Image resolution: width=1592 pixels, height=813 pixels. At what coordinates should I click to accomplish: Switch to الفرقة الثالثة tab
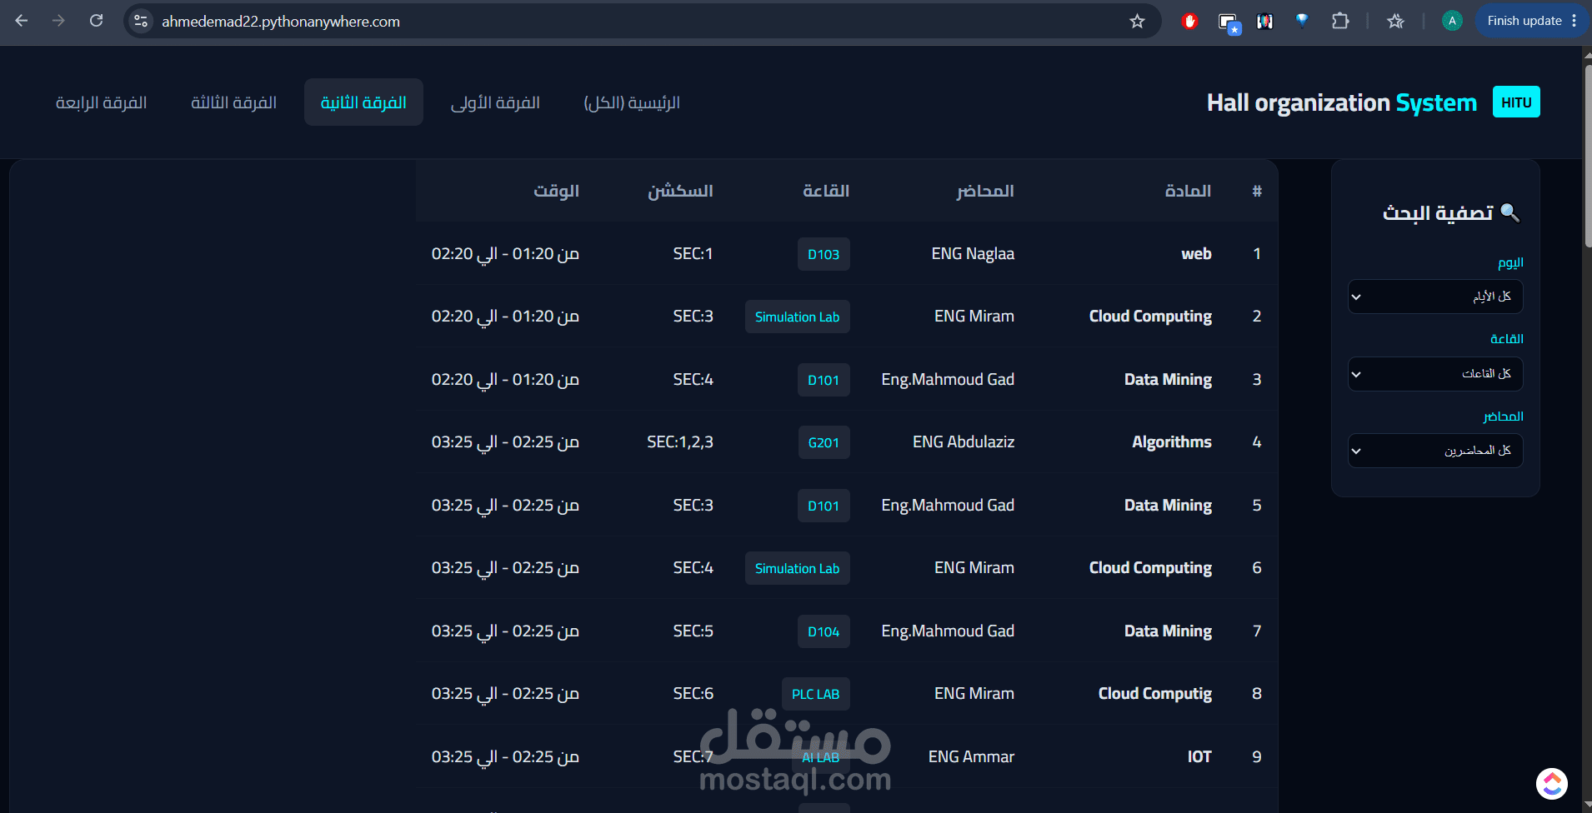pos(233,102)
